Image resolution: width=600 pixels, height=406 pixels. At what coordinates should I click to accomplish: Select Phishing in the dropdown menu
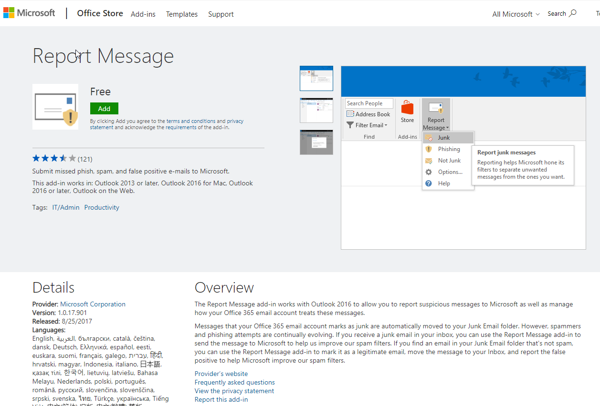[x=448, y=149]
